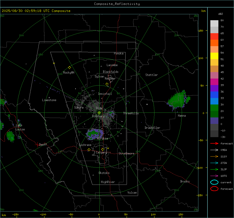The height and width of the screenshot is (218, 234).
Task: Click the RedDeer city label
Action: (110, 79)
